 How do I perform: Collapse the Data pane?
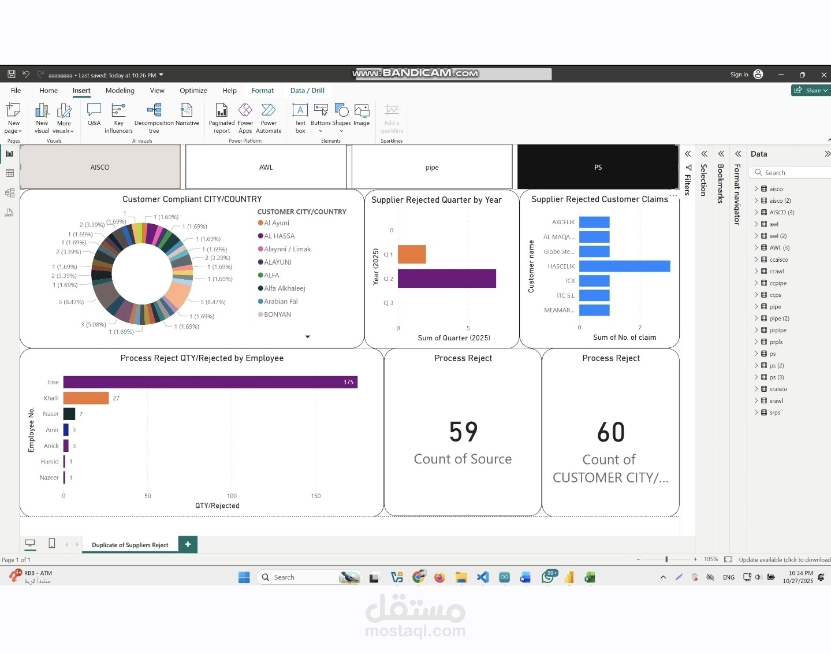point(827,154)
